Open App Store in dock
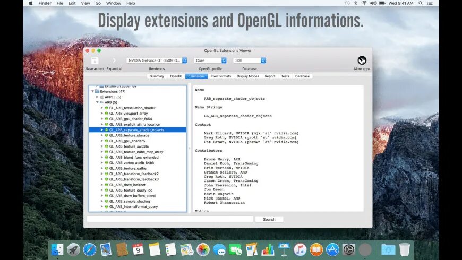The image size is (462, 260). tap(332, 250)
